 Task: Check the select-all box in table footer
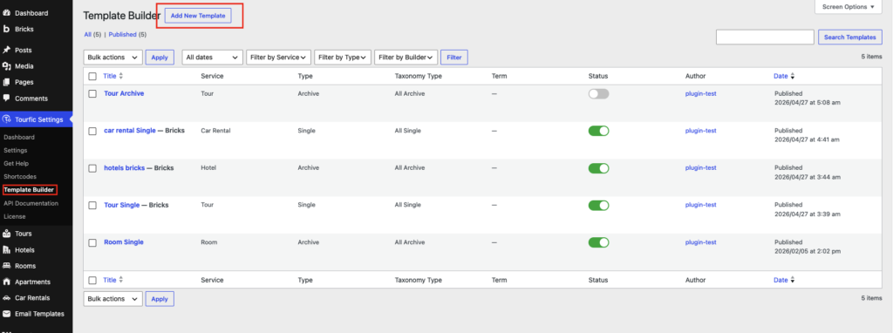(92, 280)
